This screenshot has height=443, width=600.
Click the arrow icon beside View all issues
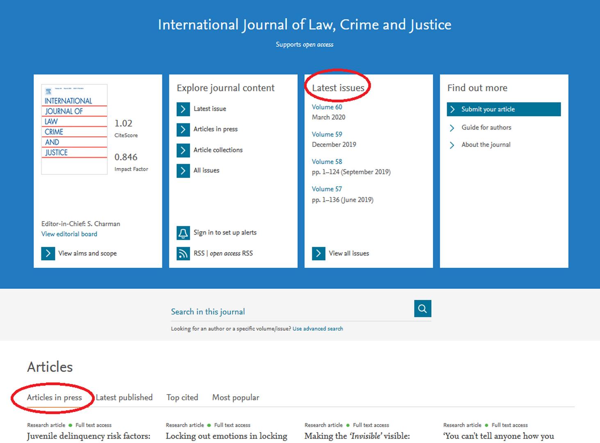(x=318, y=253)
